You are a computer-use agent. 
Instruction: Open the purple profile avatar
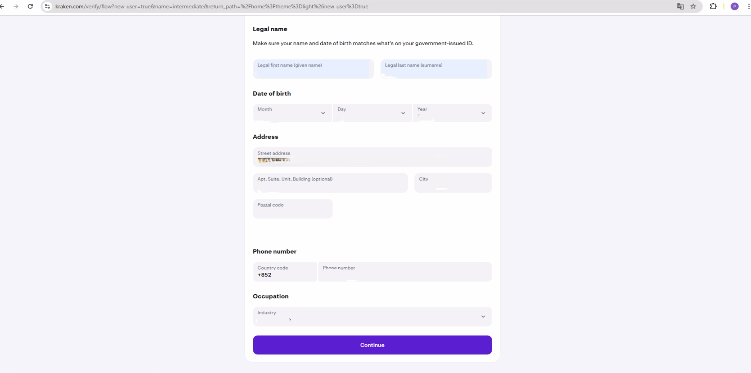point(734,6)
